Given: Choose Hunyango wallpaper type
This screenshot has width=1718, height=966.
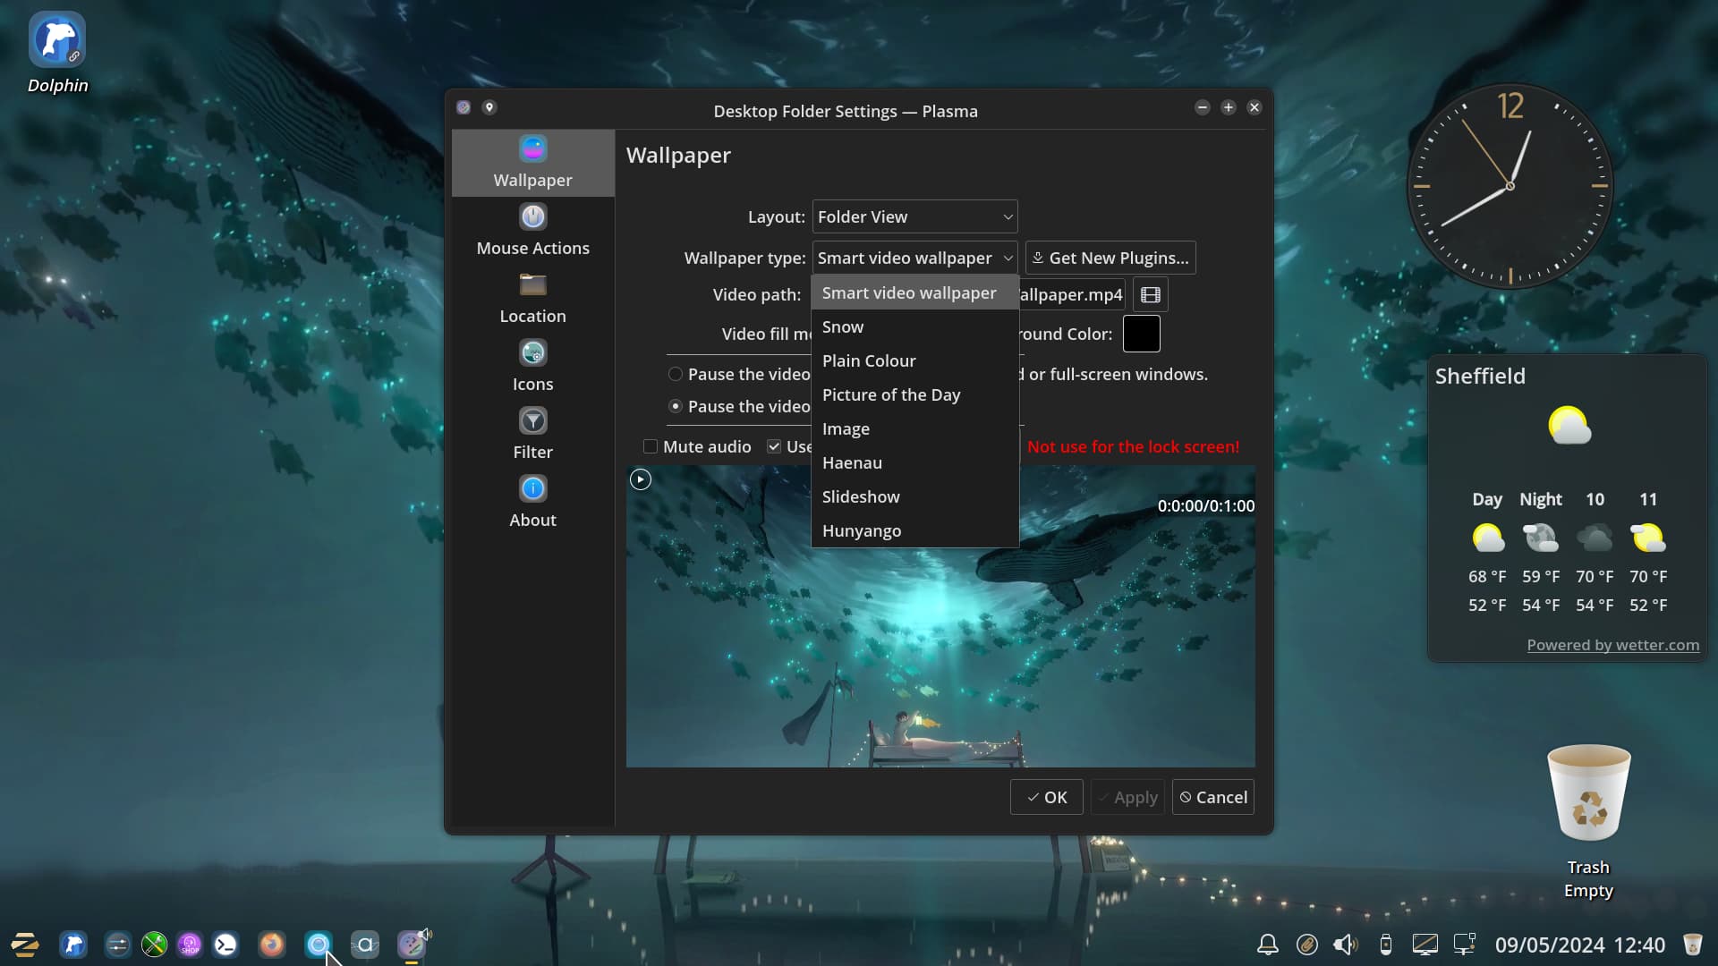Looking at the screenshot, I should coord(914,530).
